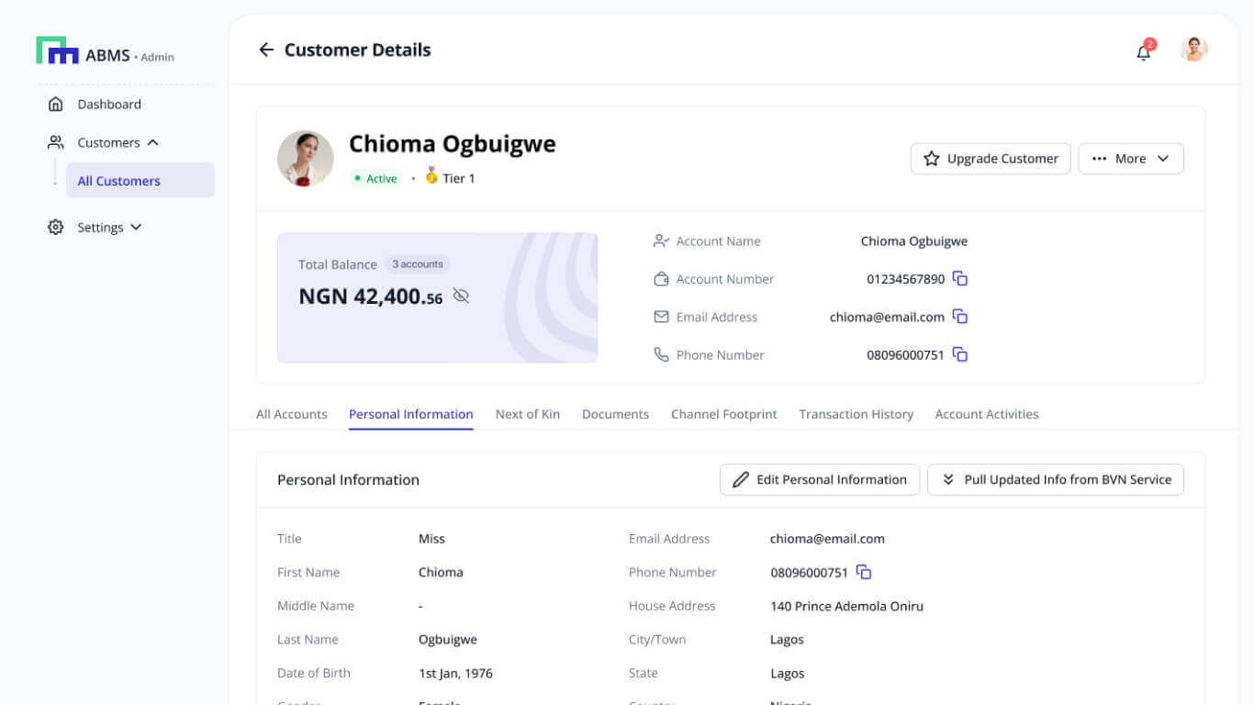Copy the account number 01234567890
This screenshot has height=705, width=1254.
coord(960,279)
